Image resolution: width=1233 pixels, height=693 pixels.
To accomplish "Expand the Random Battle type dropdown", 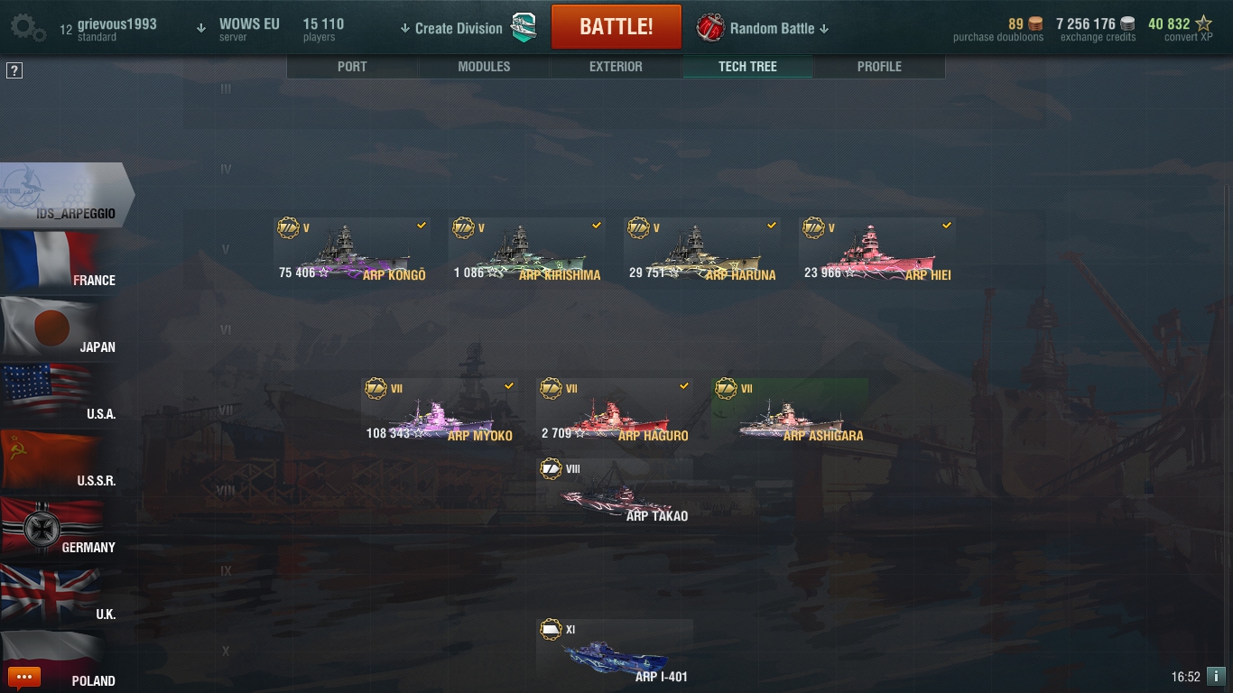I will [x=763, y=28].
